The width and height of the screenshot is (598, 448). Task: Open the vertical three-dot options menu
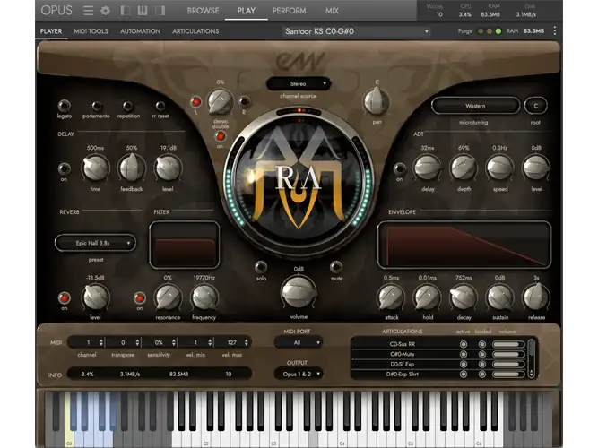point(555,30)
